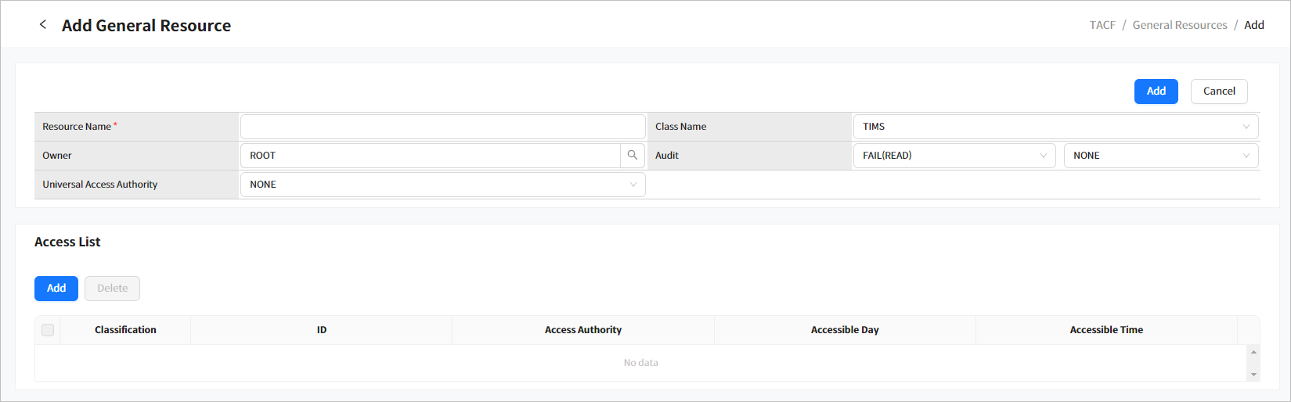Expand the Universal Access Authority dropdown
The image size is (1291, 402).
click(x=442, y=185)
